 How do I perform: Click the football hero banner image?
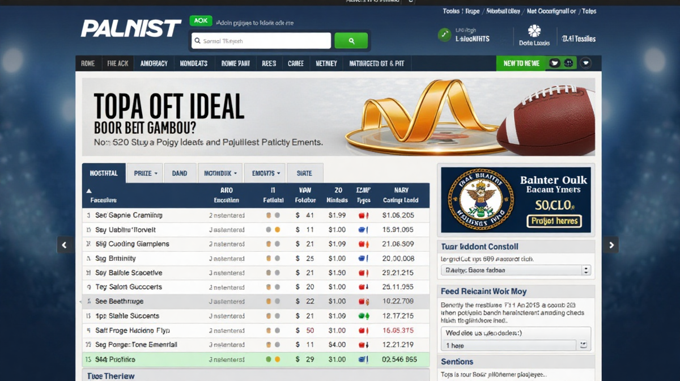coord(338,117)
